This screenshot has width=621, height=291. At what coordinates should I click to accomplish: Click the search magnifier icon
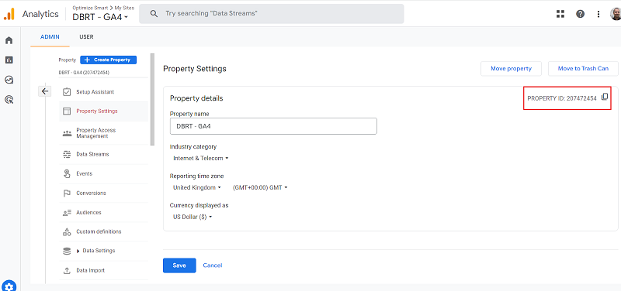coord(154,13)
